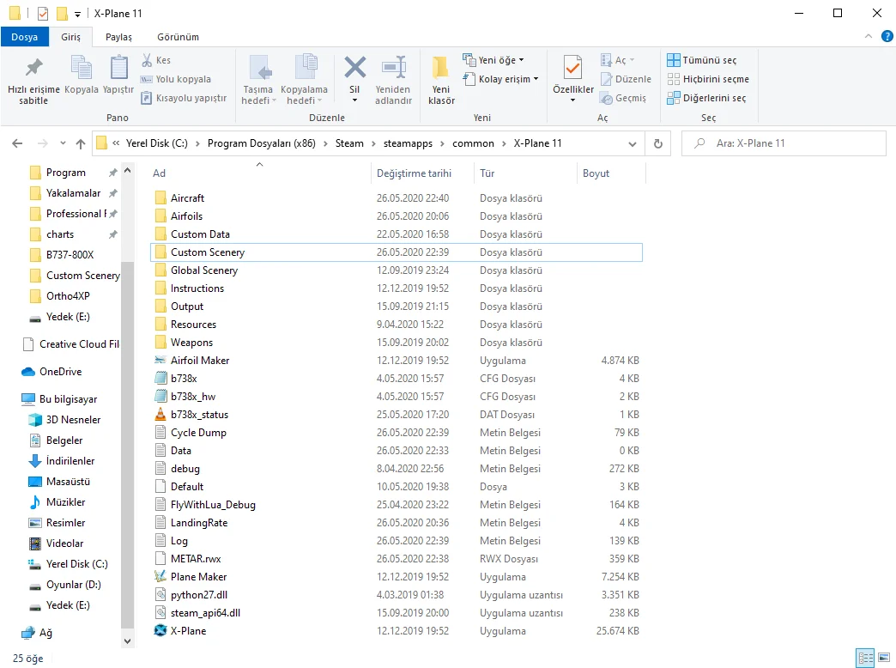Viewport: 896px width, 668px height.
Task: Click the Kopyala copy icon
Action: (x=82, y=68)
